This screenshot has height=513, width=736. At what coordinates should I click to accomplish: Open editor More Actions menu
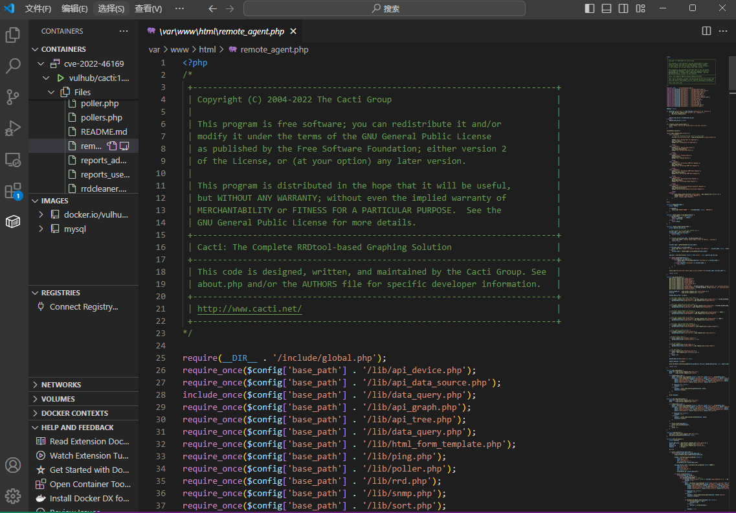[723, 31]
